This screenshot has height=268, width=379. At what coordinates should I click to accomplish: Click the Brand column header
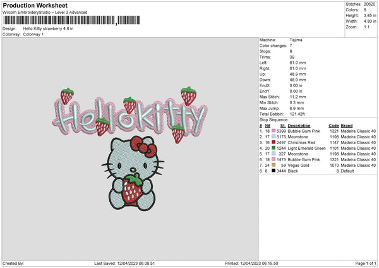347,126
